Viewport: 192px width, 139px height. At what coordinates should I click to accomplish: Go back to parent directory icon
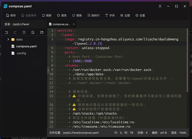[x=6, y=32]
